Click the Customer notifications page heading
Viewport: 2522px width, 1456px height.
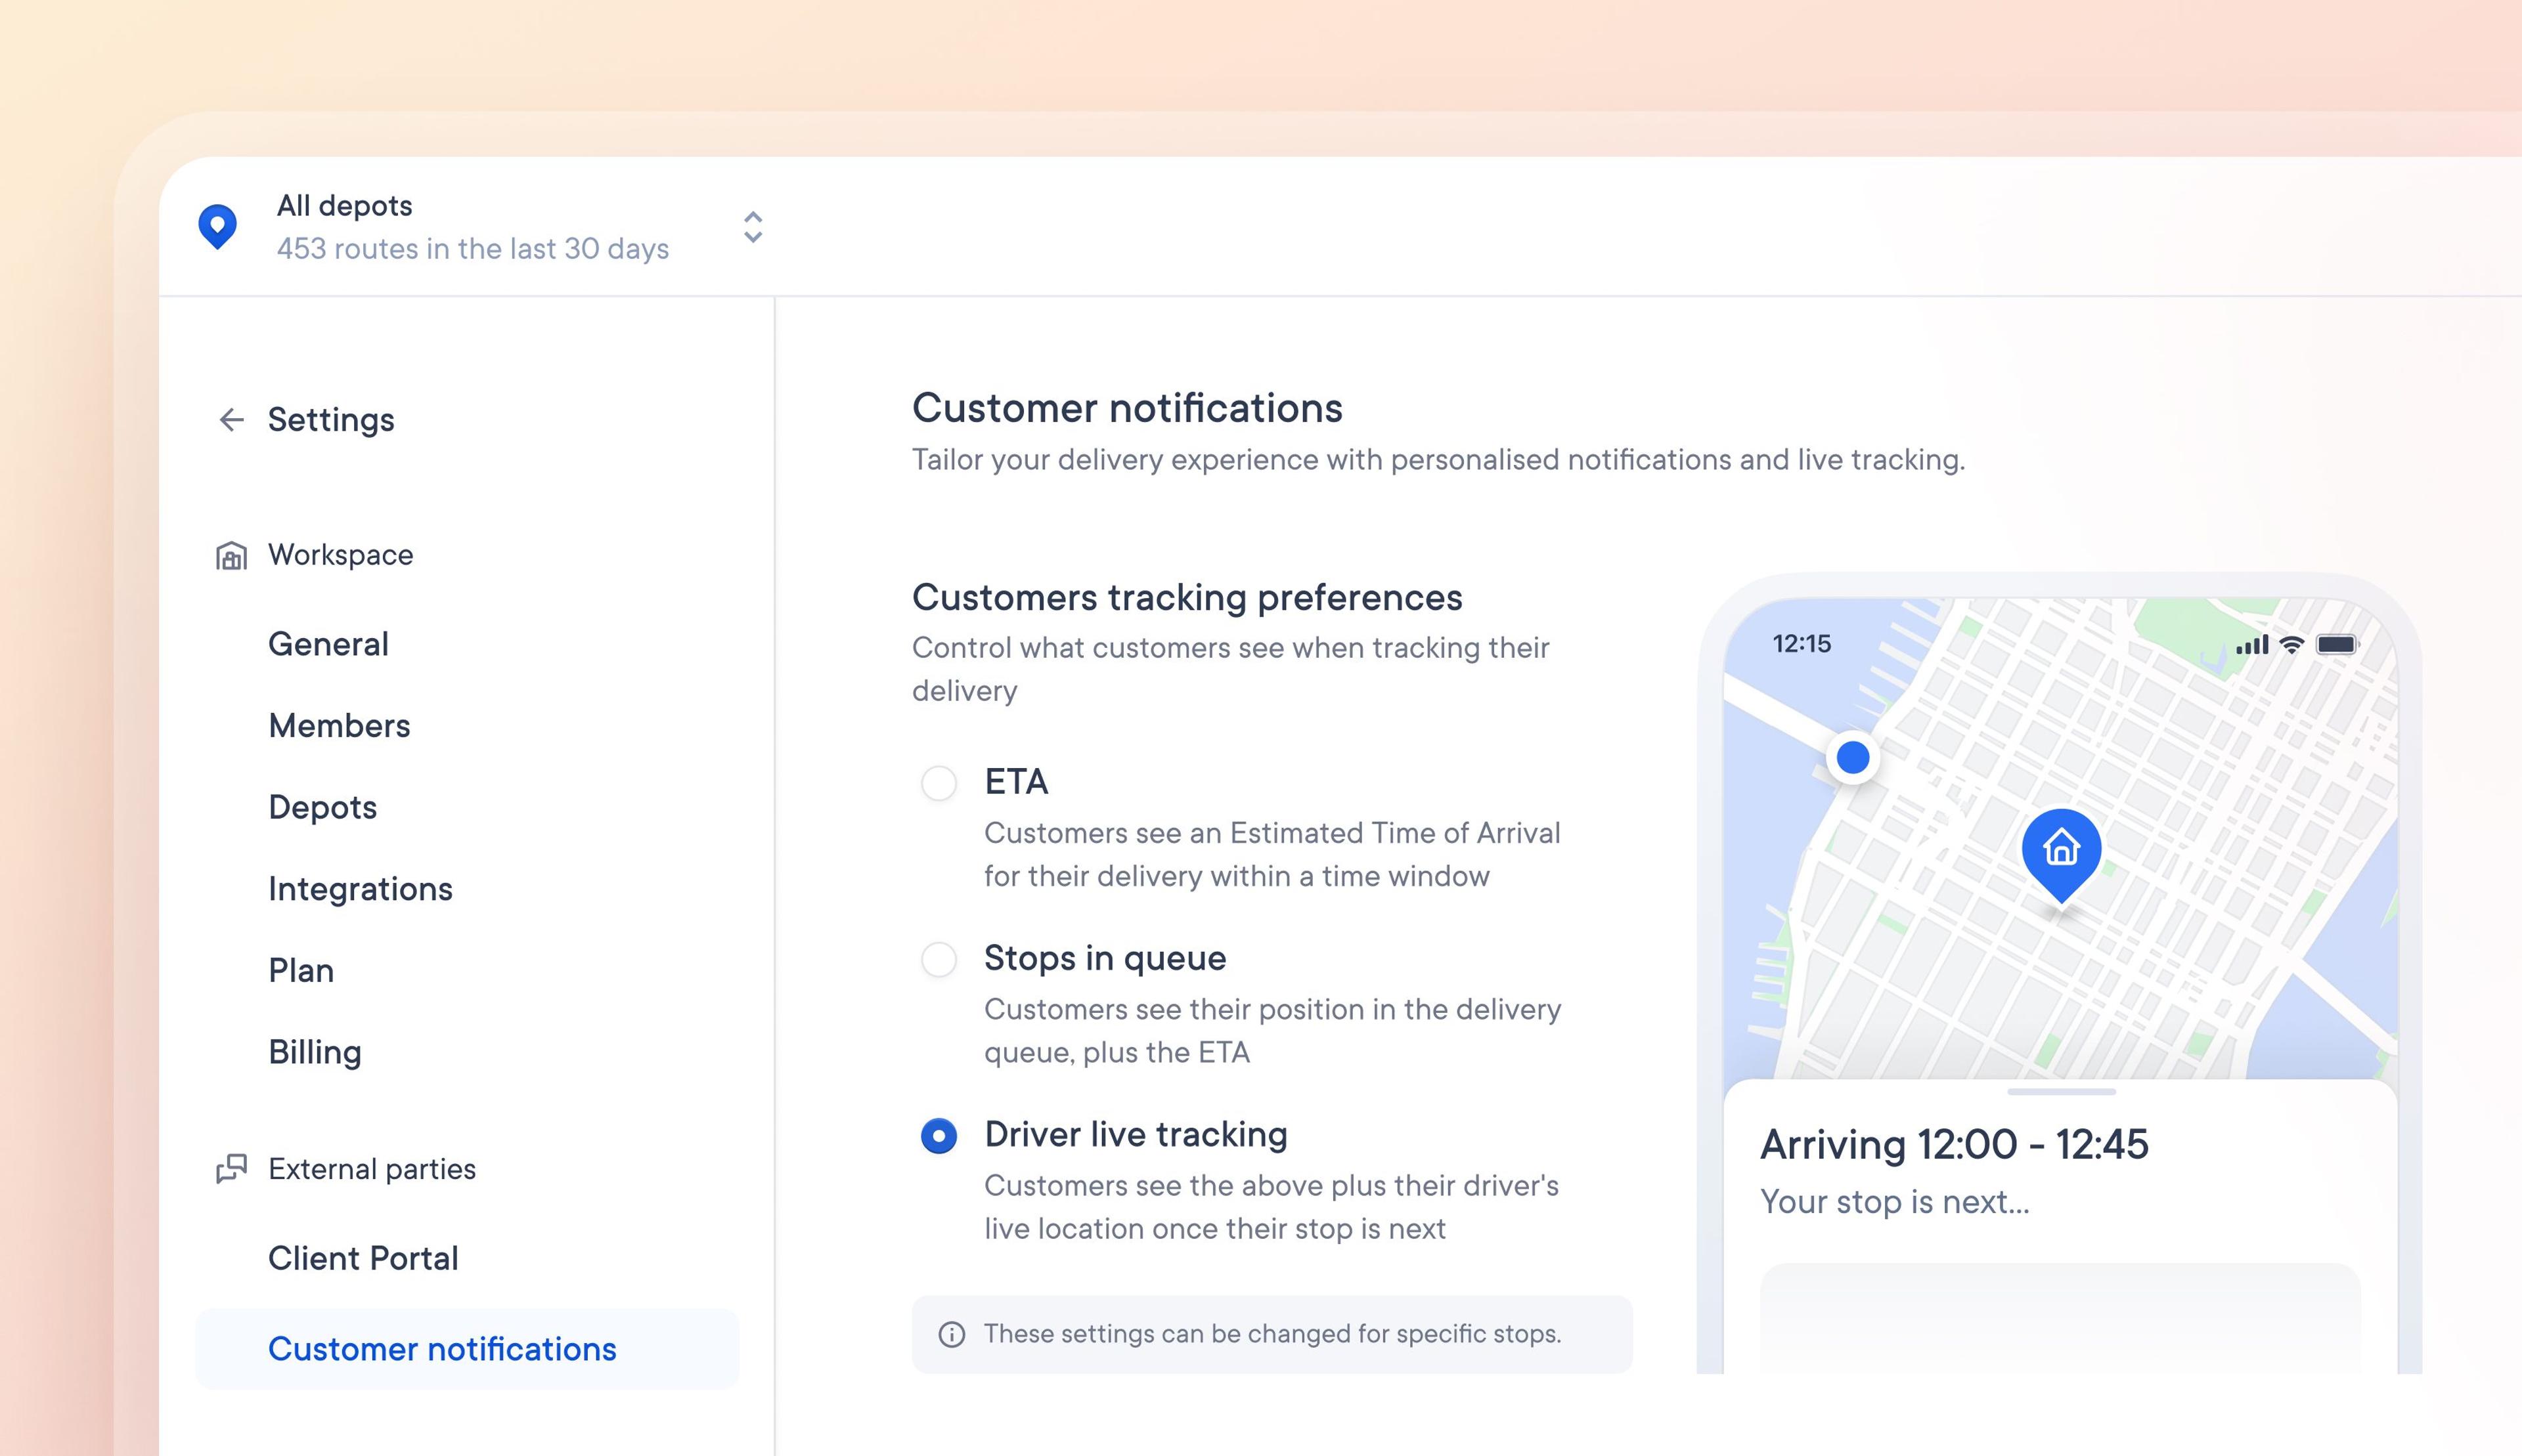coord(1126,408)
